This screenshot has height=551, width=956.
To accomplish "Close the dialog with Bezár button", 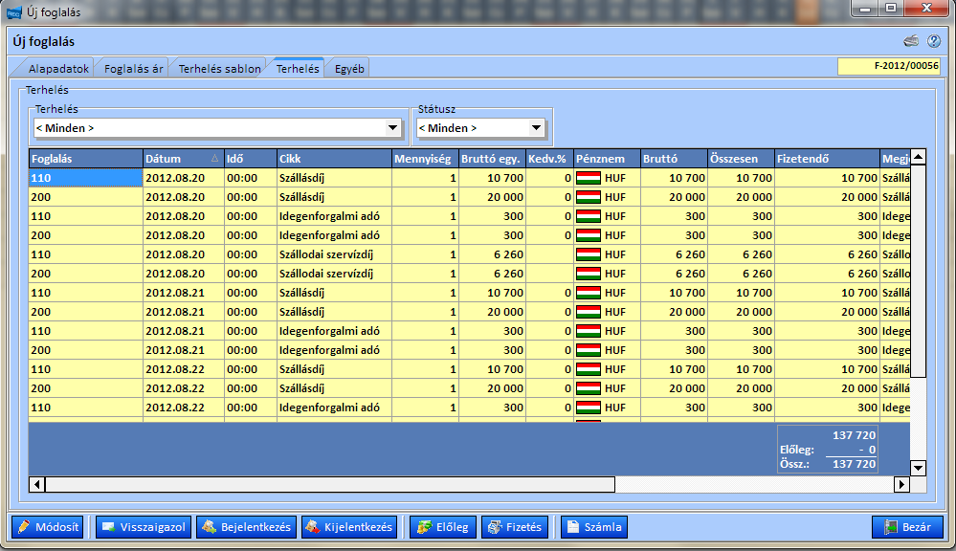I will point(908,527).
